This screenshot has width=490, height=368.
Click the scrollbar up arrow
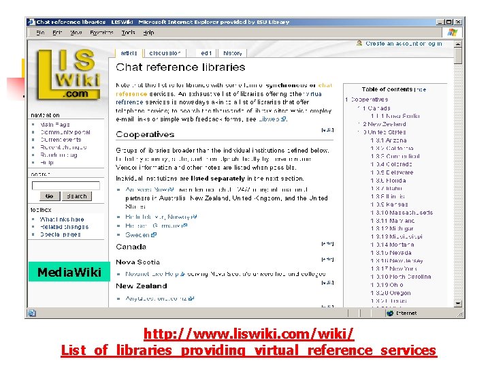[x=458, y=44]
